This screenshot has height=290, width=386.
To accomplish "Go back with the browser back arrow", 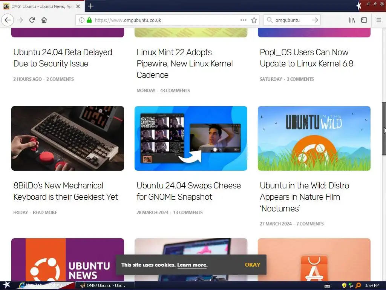I will [8, 20].
